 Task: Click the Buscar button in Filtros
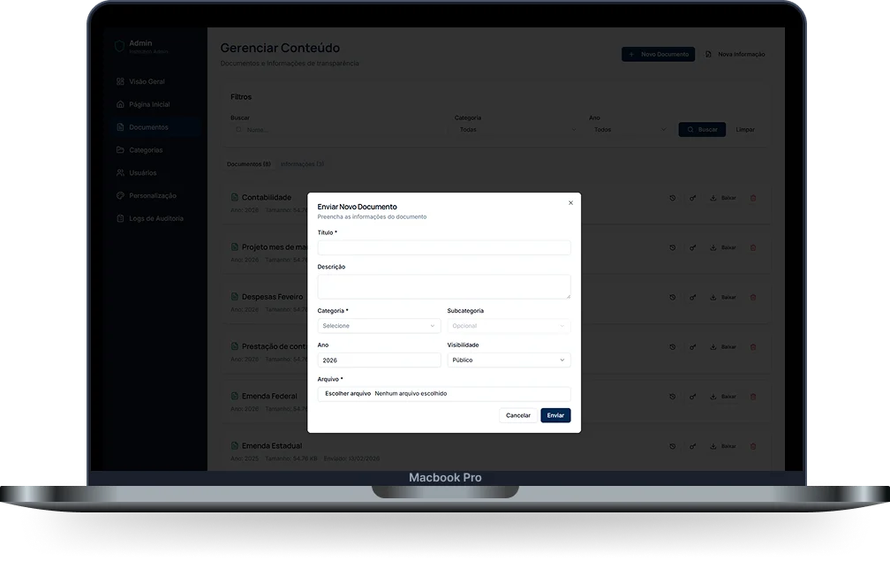coord(702,130)
